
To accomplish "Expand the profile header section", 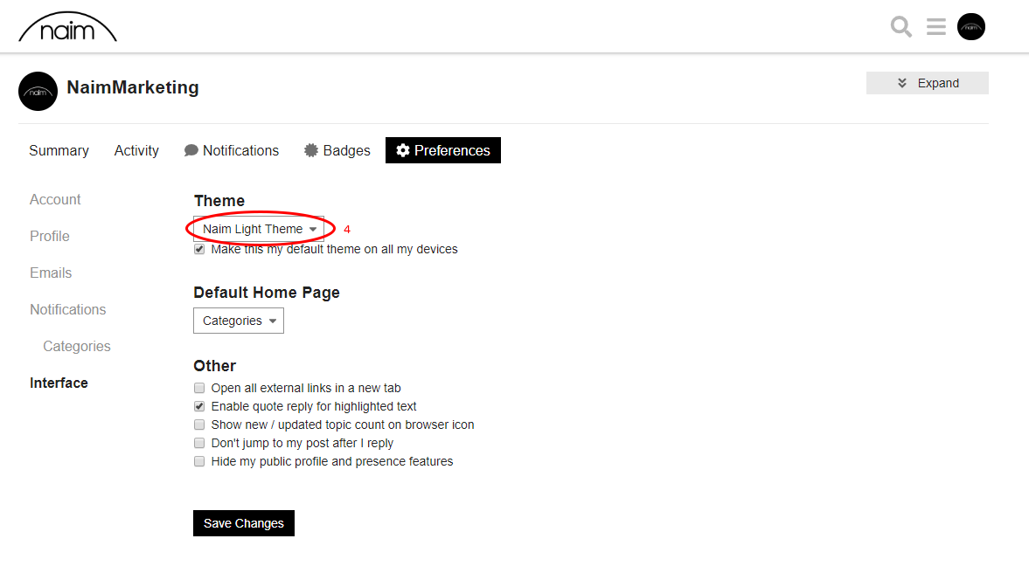I will [x=928, y=83].
